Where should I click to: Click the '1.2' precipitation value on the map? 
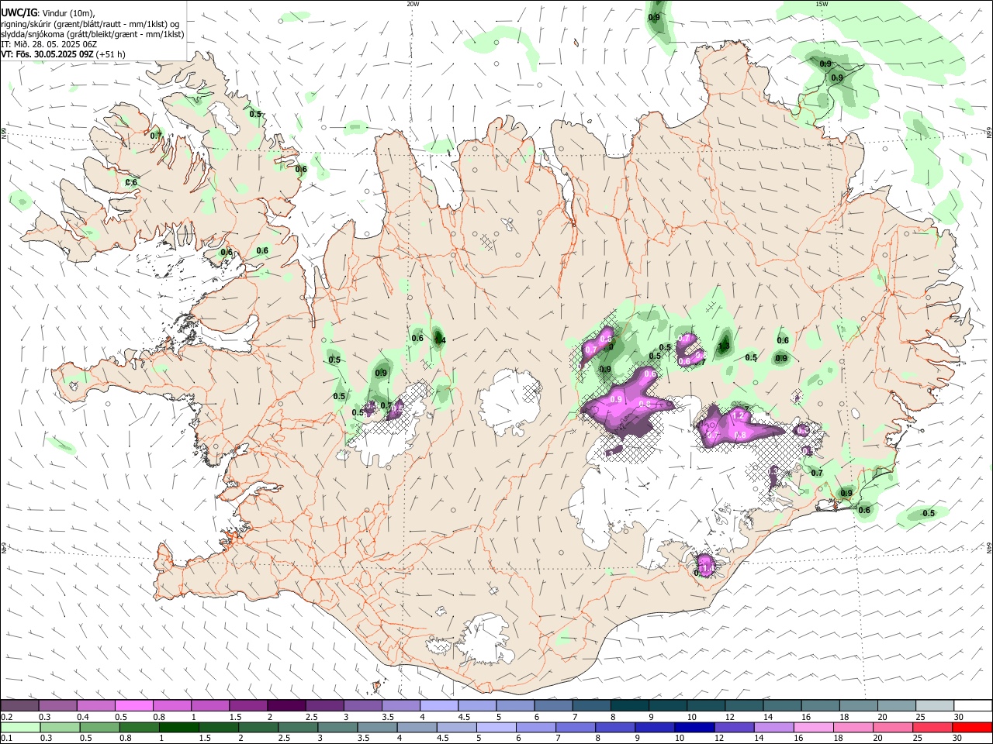(x=739, y=416)
